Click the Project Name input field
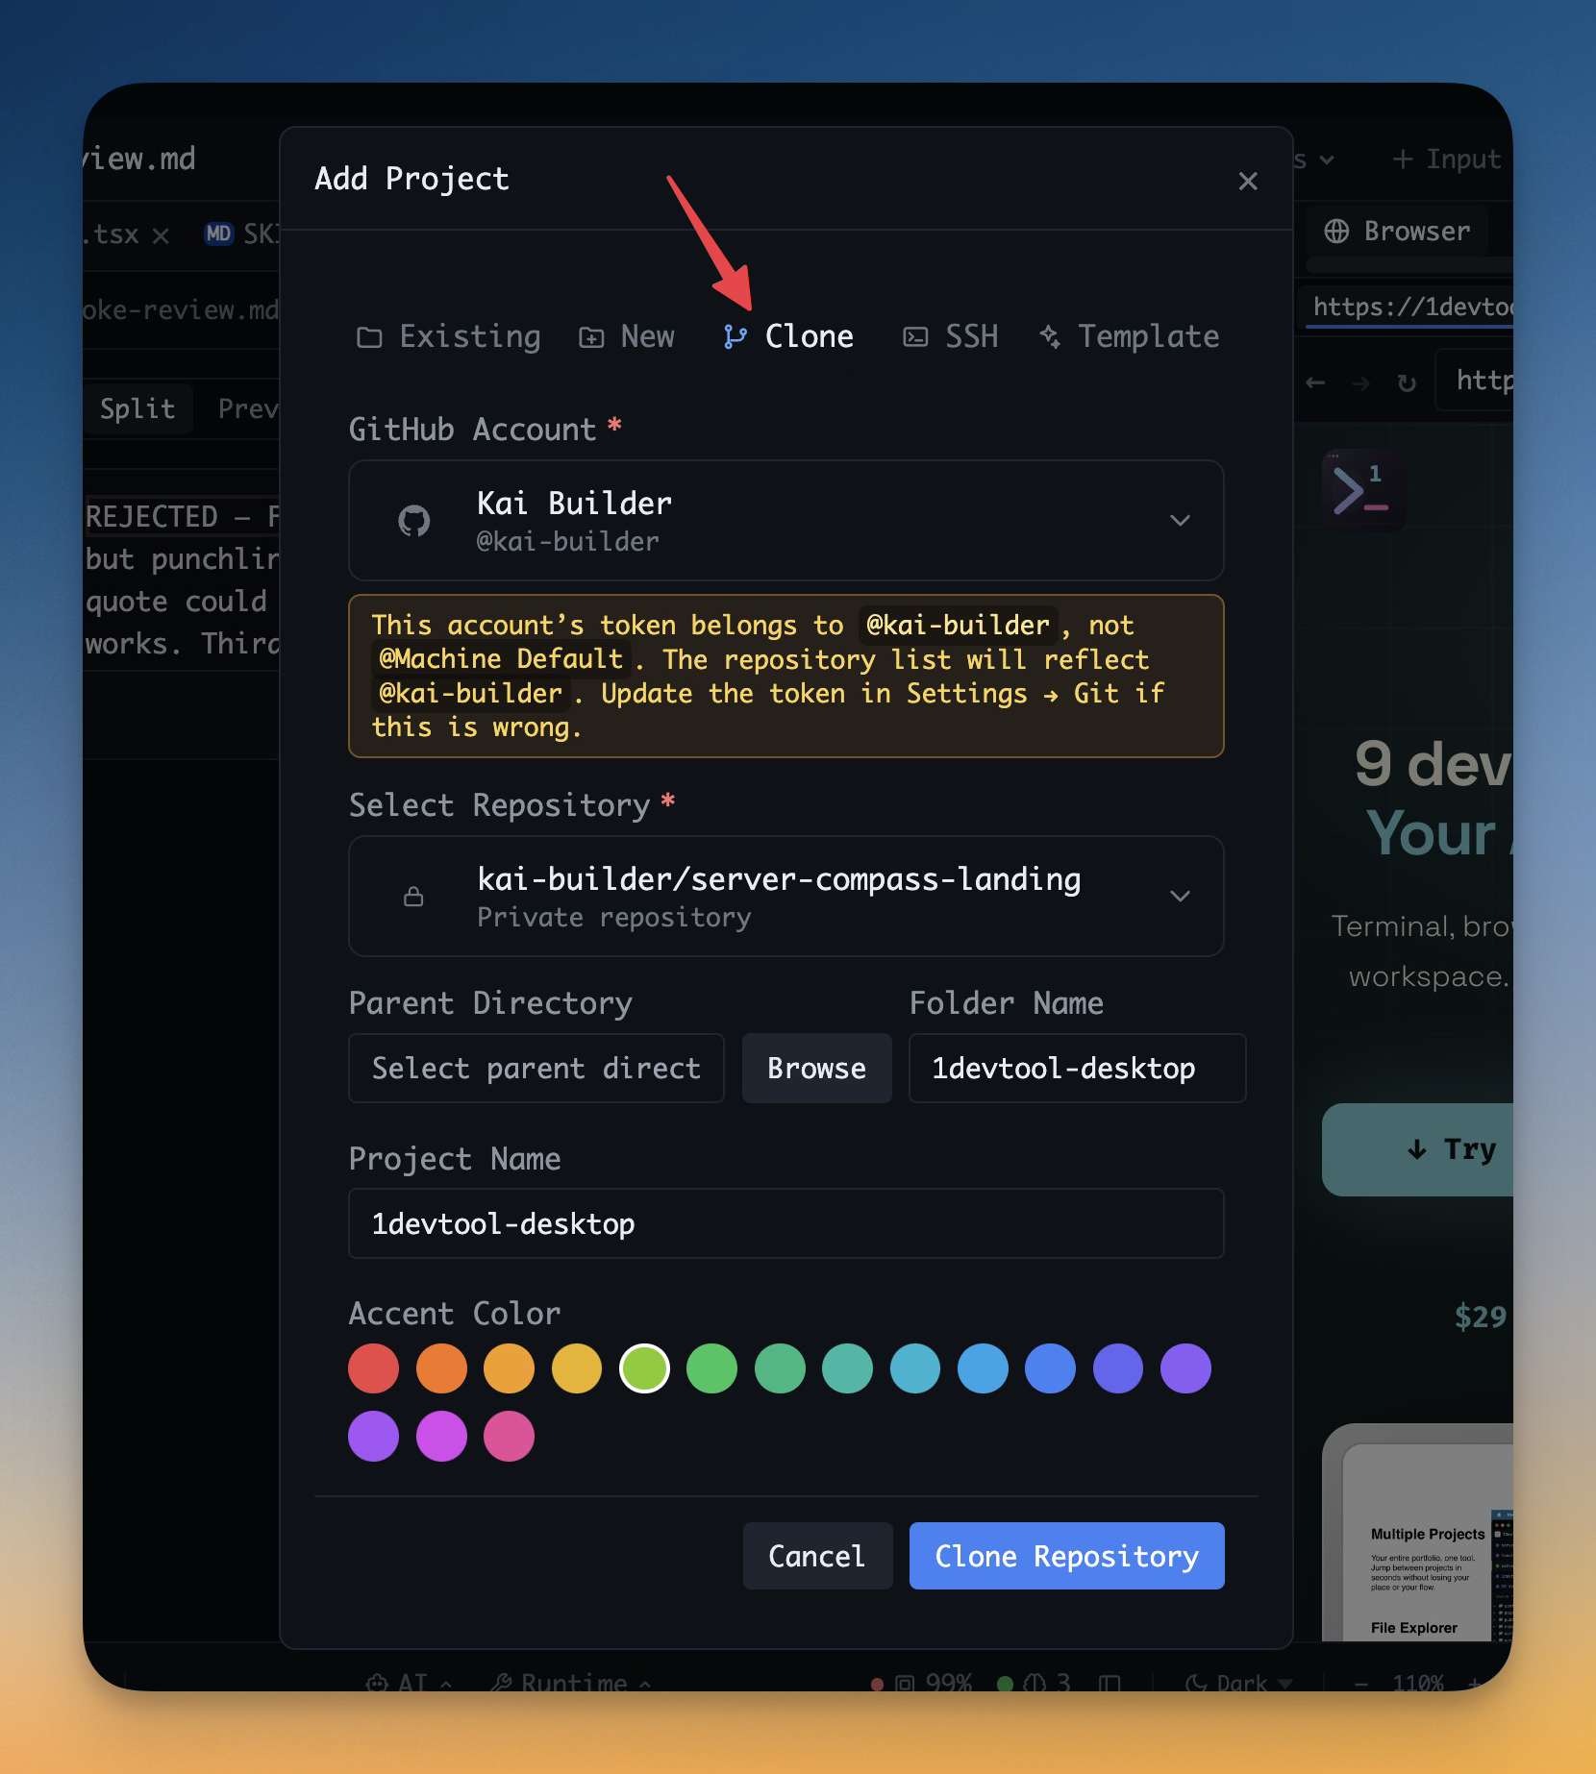Viewport: 1596px width, 1774px height. pos(786,1223)
